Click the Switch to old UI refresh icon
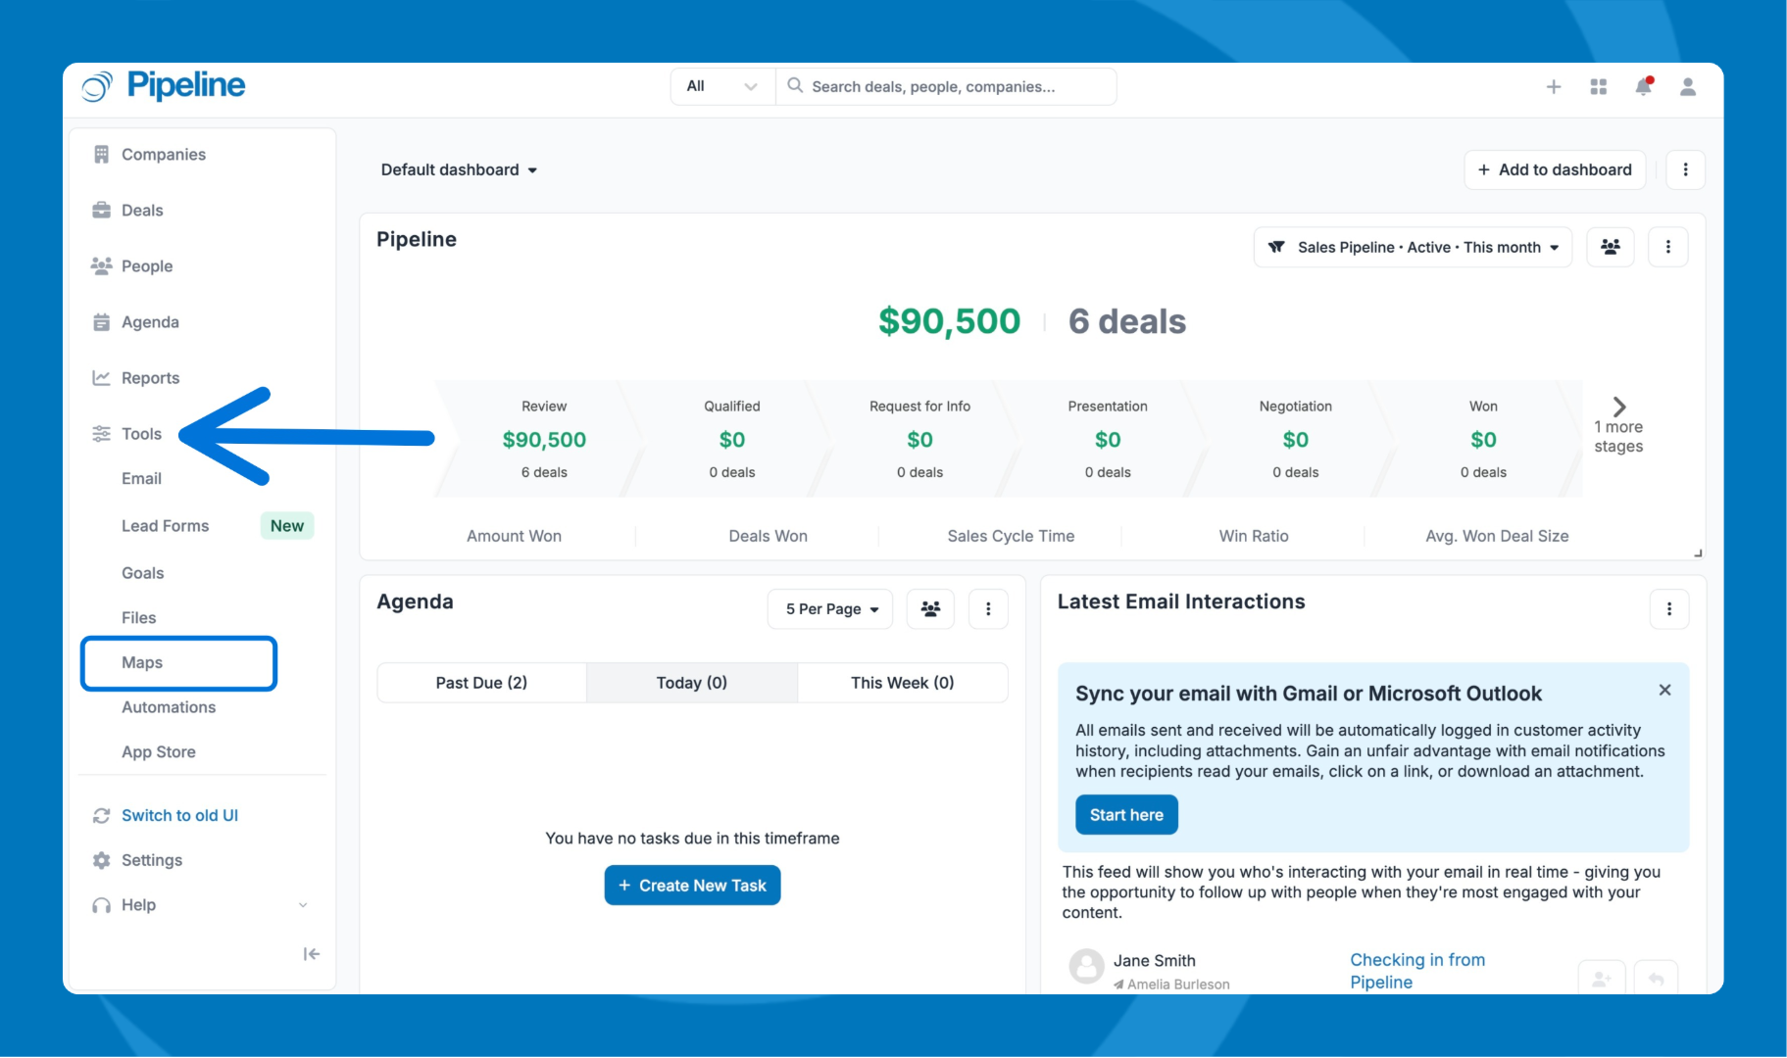This screenshot has width=1787, height=1058. point(101,815)
